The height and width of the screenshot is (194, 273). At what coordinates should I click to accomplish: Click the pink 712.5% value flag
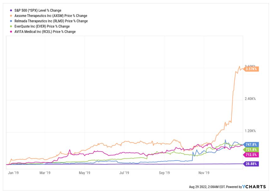point(251,155)
